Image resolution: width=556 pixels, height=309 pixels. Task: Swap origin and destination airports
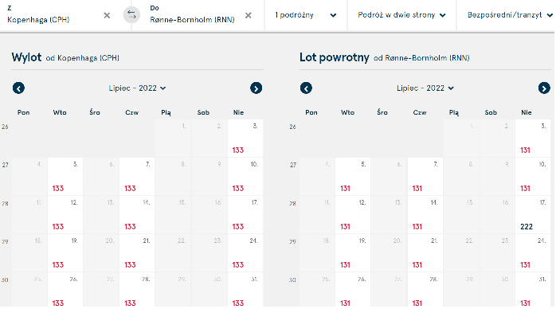pyautogui.click(x=131, y=15)
